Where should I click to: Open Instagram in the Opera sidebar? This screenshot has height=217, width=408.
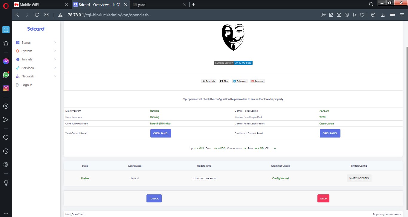[6, 88]
